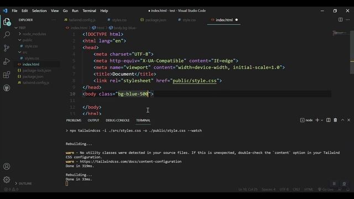The width and height of the screenshot is (354, 199).
Task: Open the File menu
Action: 14,11
